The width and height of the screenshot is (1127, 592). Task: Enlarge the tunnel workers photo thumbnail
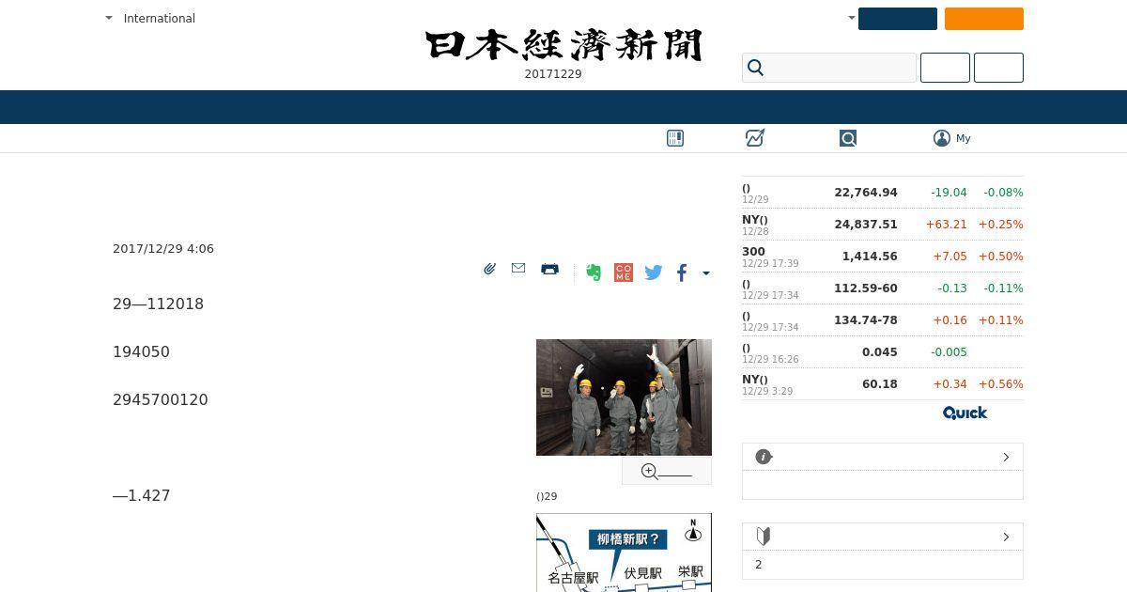pos(624,397)
